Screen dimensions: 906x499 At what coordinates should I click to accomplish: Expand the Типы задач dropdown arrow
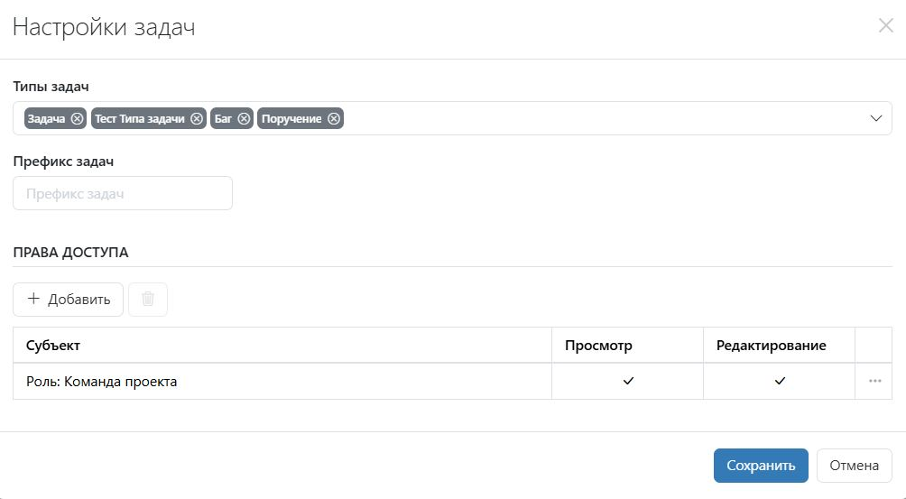pos(875,119)
